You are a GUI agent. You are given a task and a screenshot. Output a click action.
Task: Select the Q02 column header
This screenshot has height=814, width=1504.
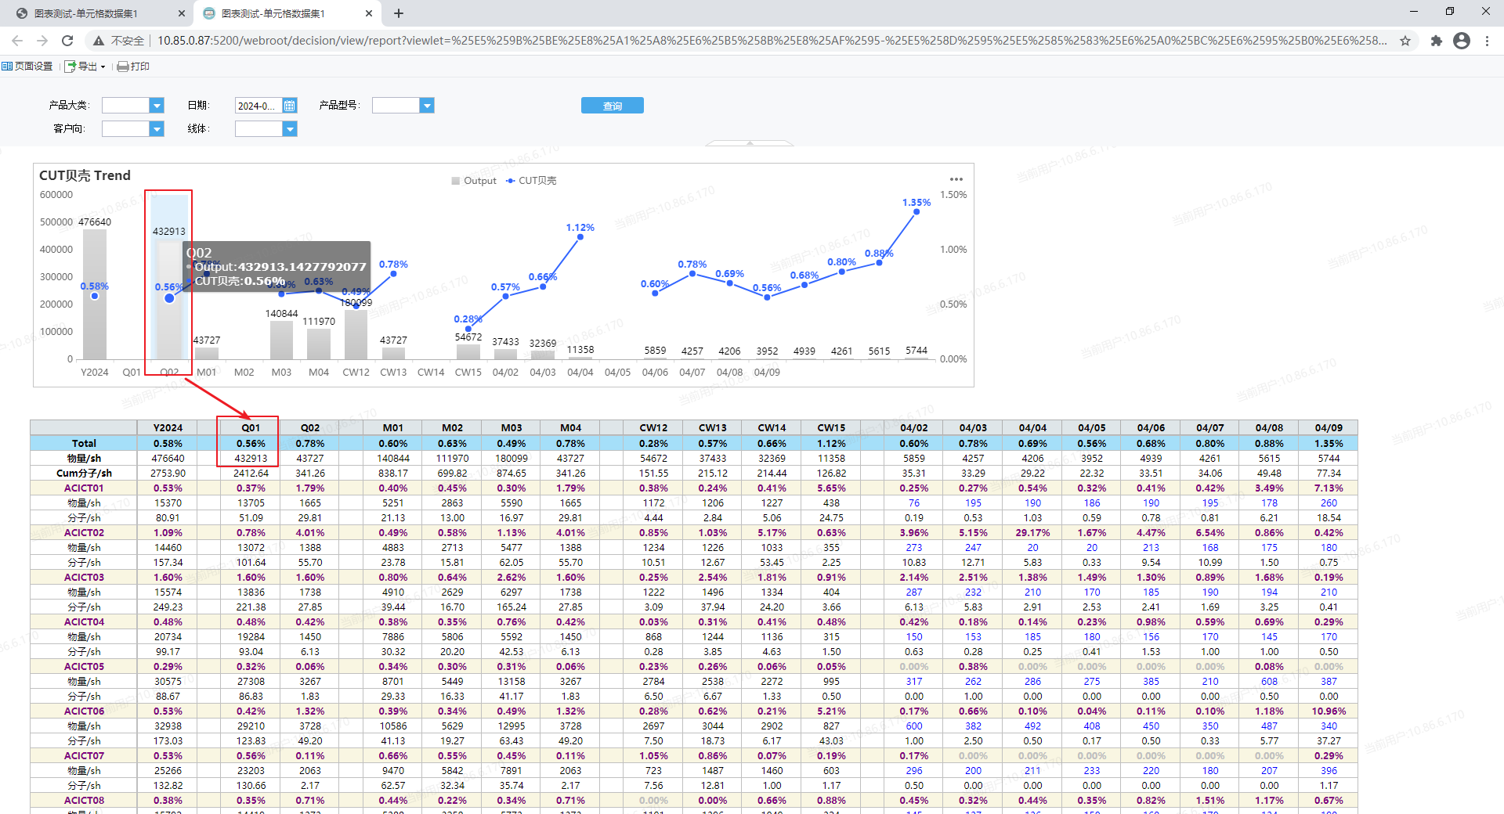click(310, 428)
